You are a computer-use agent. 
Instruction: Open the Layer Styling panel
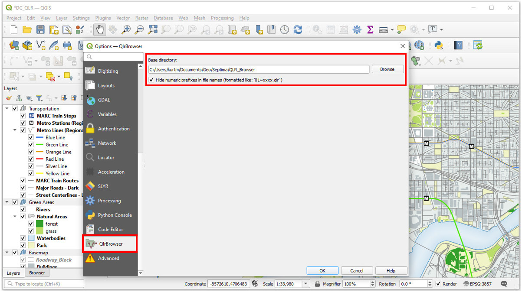click(9, 97)
